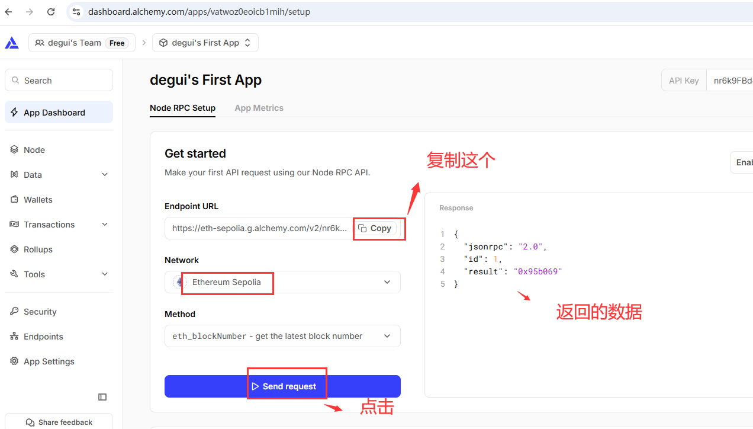753x429 pixels.
Task: Reload the page with the refresh icon
Action: [x=51, y=11]
